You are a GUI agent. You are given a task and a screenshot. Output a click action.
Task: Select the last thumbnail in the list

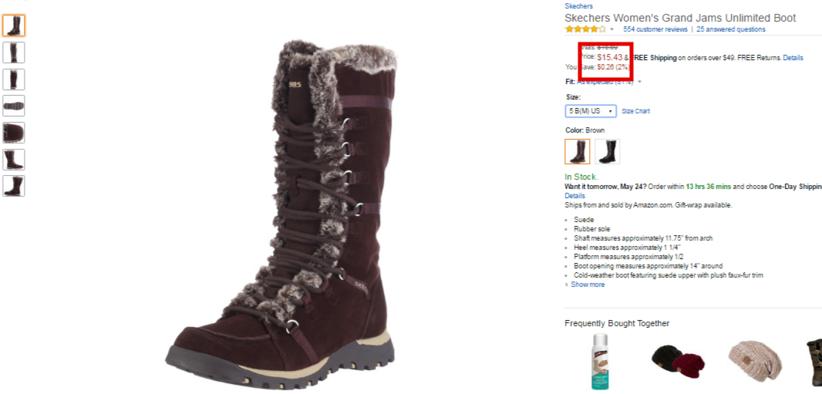pos(14,186)
